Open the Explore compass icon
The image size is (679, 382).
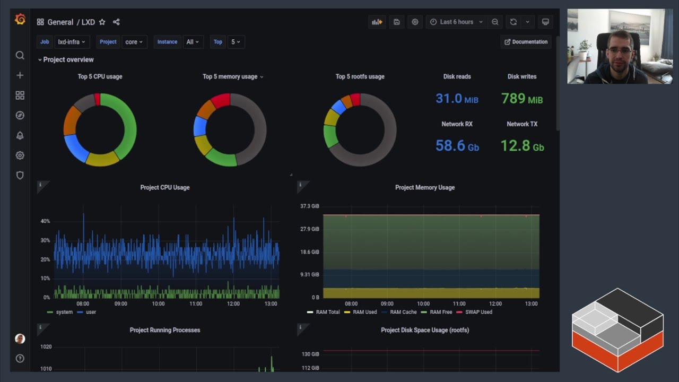[20, 115]
